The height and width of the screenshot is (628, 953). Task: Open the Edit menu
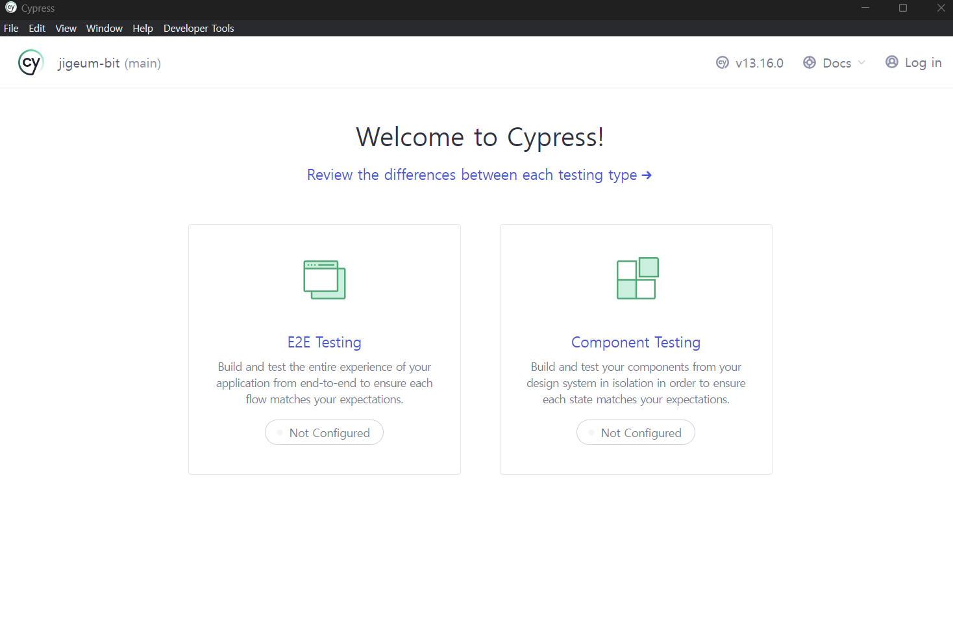[37, 28]
